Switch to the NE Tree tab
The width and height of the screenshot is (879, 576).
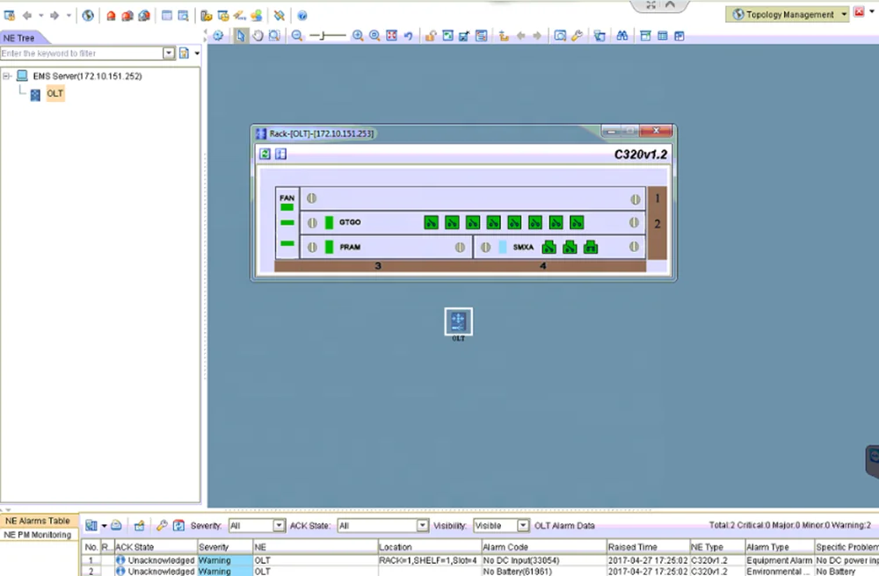(x=19, y=38)
